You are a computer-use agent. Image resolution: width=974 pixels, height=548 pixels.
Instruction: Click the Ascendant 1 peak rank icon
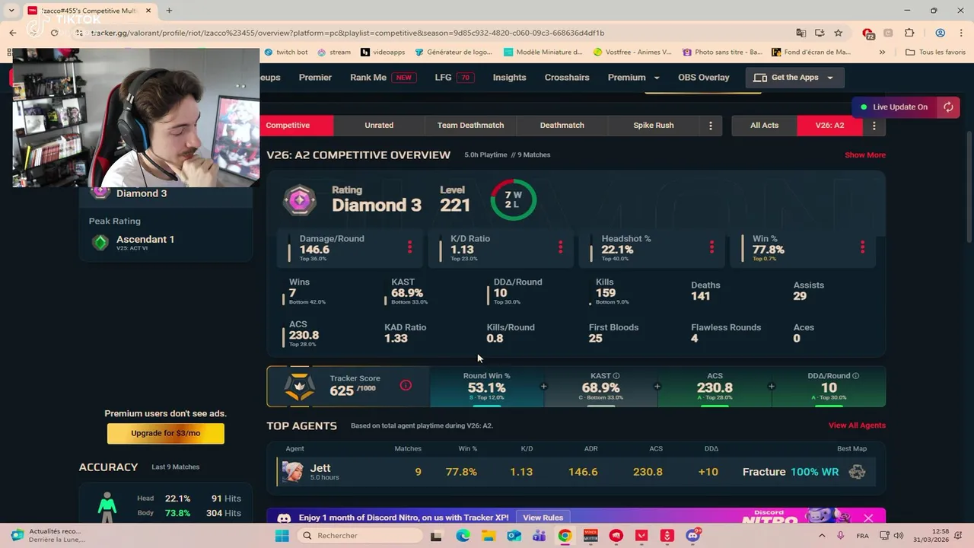click(x=100, y=242)
